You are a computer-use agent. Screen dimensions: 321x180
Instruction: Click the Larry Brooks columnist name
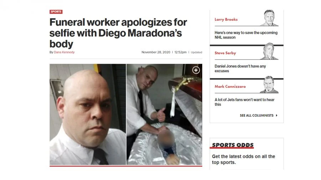[226, 20]
